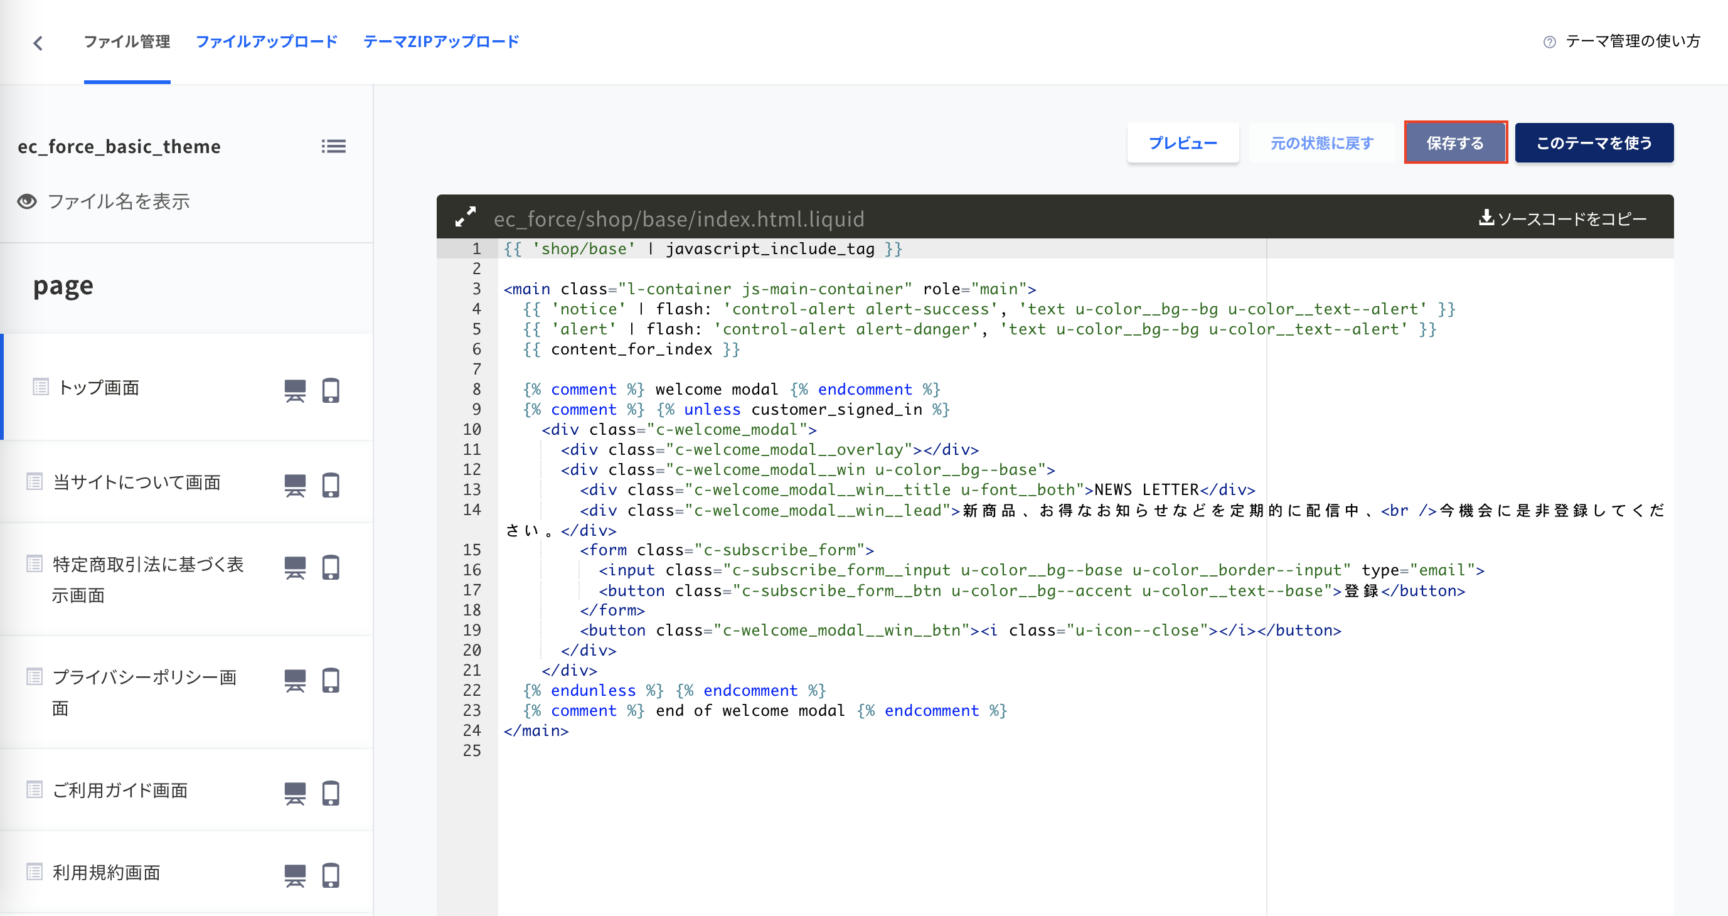Open desktop view of 当サイトについて画面
The height and width of the screenshot is (916, 1728).
(294, 485)
